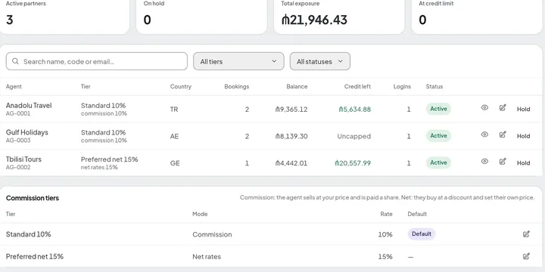Edit Gulf Holidays with the pencil icon

tap(503, 134)
